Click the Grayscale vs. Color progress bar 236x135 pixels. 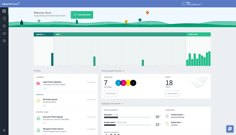[x=127, y=117]
